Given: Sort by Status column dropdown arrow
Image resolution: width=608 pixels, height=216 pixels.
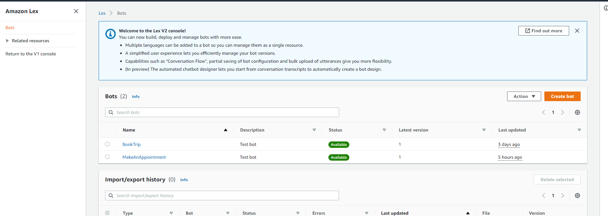Looking at the screenshot, I should click(x=384, y=130).
